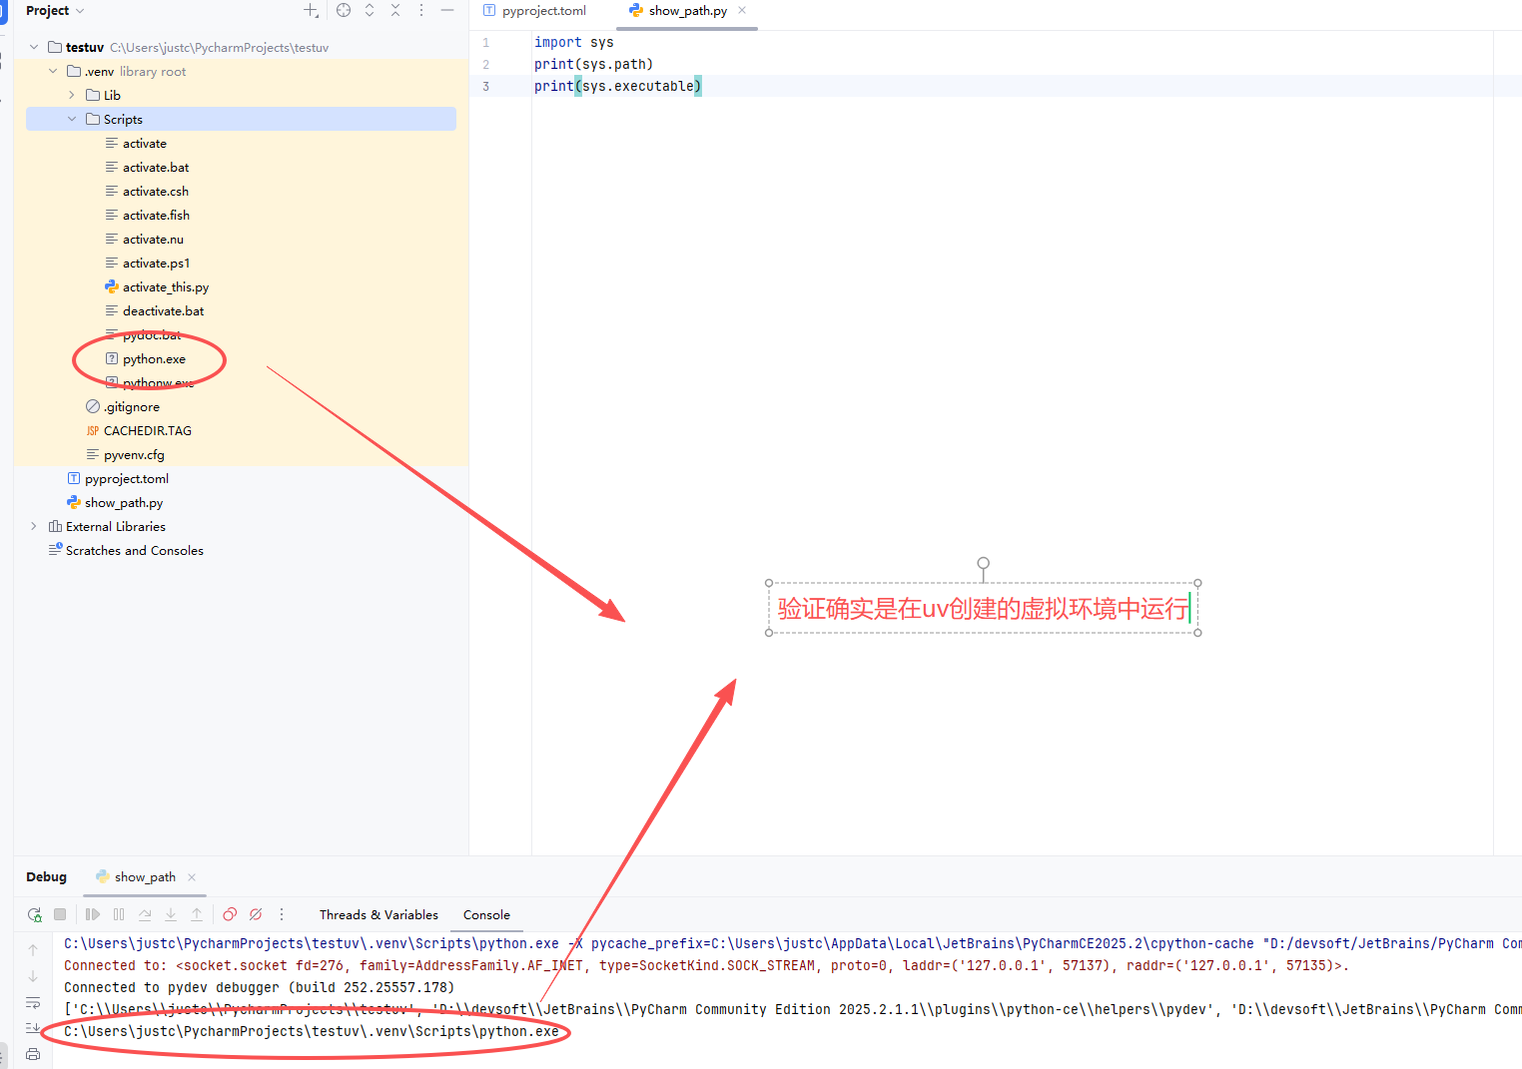Image resolution: width=1522 pixels, height=1069 pixels.
Task: Click the Print console output icon
Action: click(33, 1054)
